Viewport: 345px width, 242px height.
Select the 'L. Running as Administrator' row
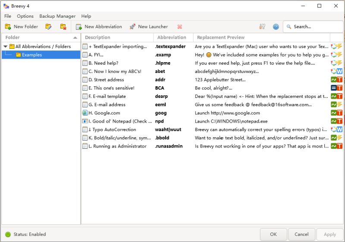point(212,146)
